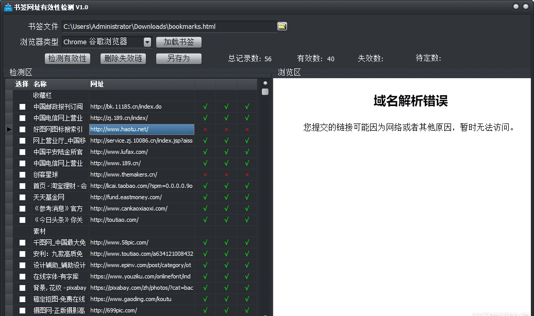Screen dimensions: 534x316
Task: Click the 另存为 button
Action: click(179, 59)
